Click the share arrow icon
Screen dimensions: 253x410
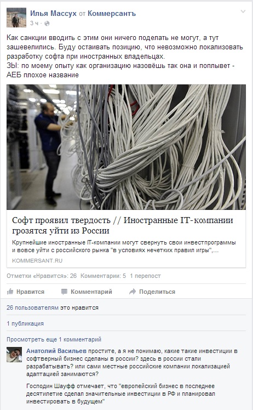tap(133, 292)
